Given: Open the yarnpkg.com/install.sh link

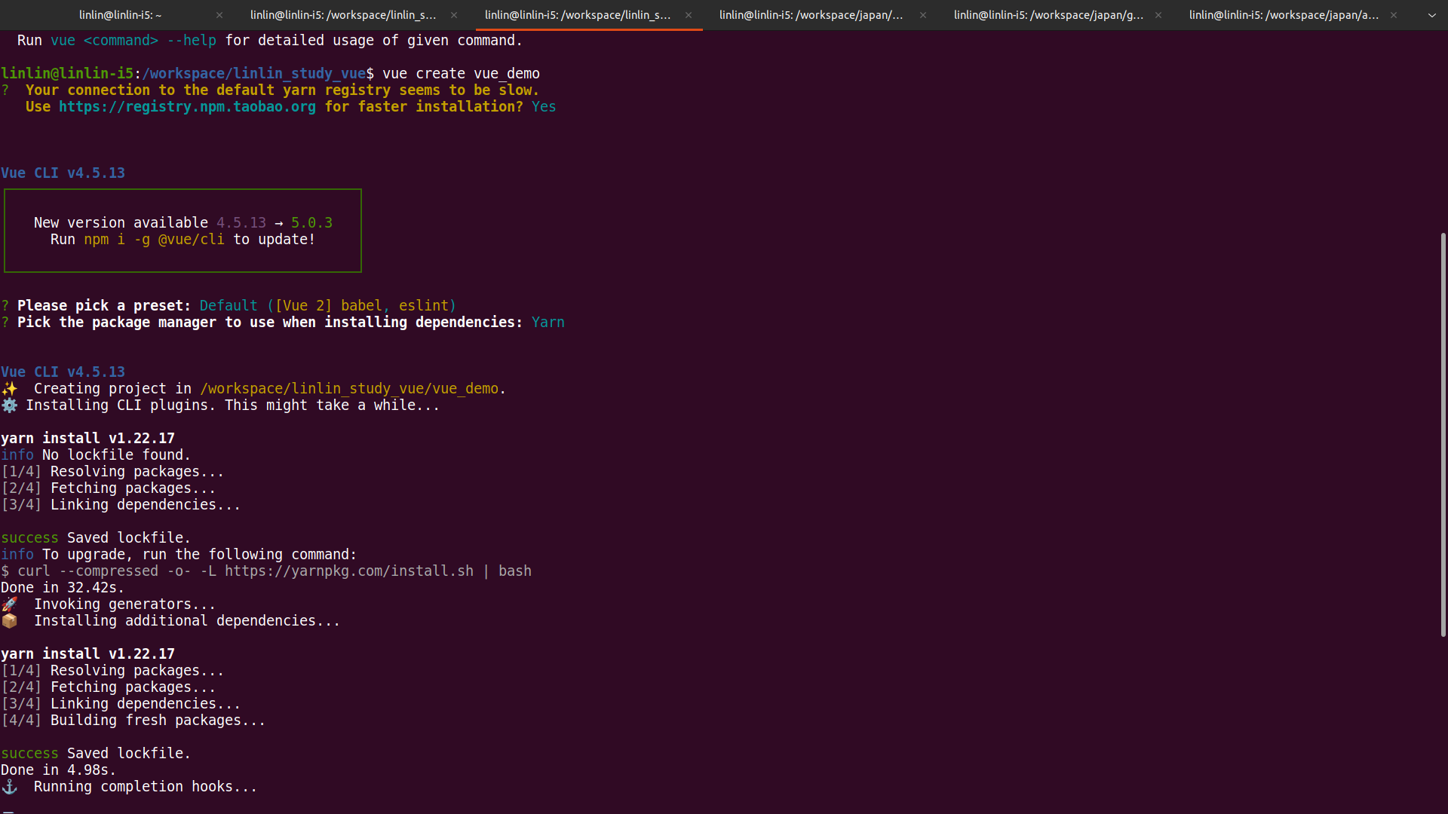Looking at the screenshot, I should [348, 571].
